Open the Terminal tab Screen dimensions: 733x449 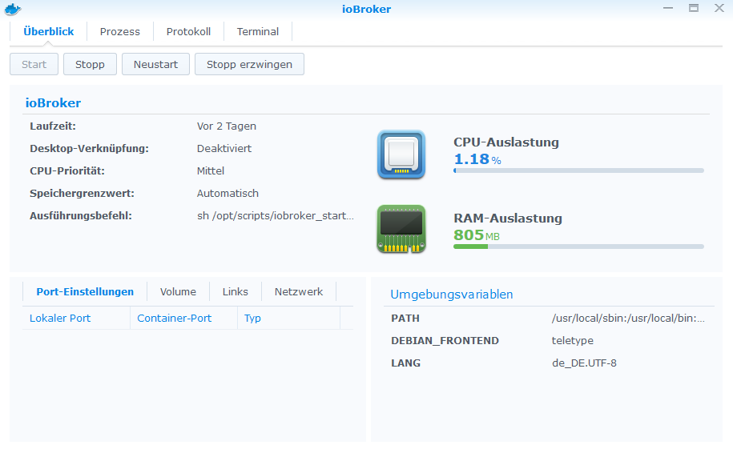(x=258, y=32)
